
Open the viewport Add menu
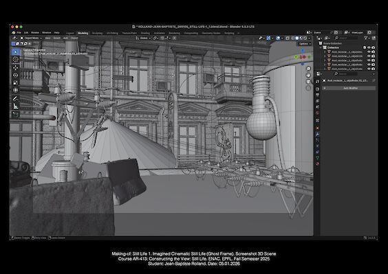(x=65, y=38)
